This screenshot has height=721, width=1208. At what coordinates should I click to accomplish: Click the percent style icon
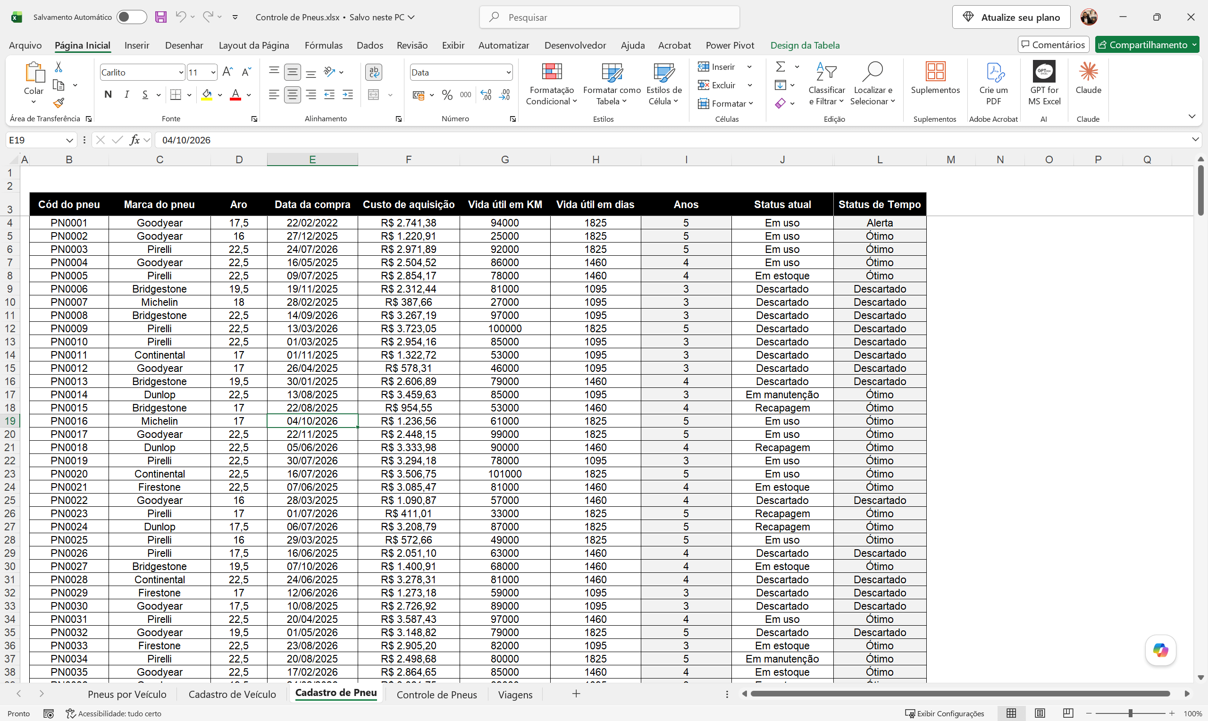click(x=447, y=95)
